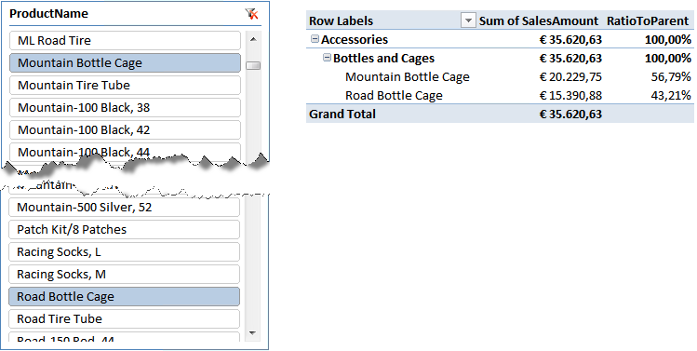
Task: Select ML Road Tire in the slicer
Action: [125, 40]
